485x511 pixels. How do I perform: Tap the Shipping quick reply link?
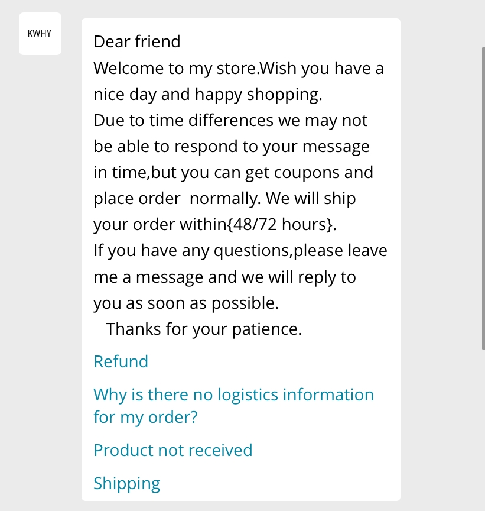click(126, 484)
